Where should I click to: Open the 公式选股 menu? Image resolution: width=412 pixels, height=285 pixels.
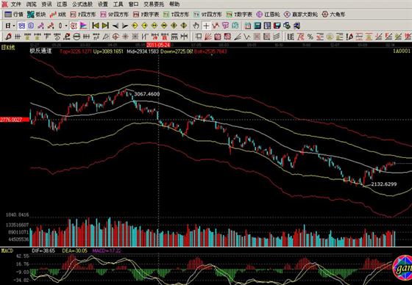82,4
